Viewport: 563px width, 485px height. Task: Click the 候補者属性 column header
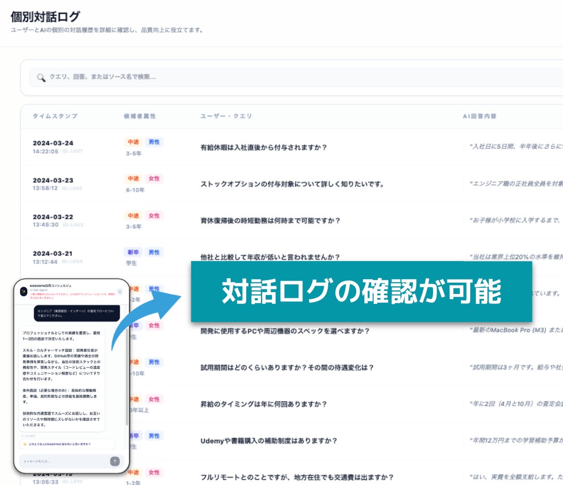click(140, 116)
